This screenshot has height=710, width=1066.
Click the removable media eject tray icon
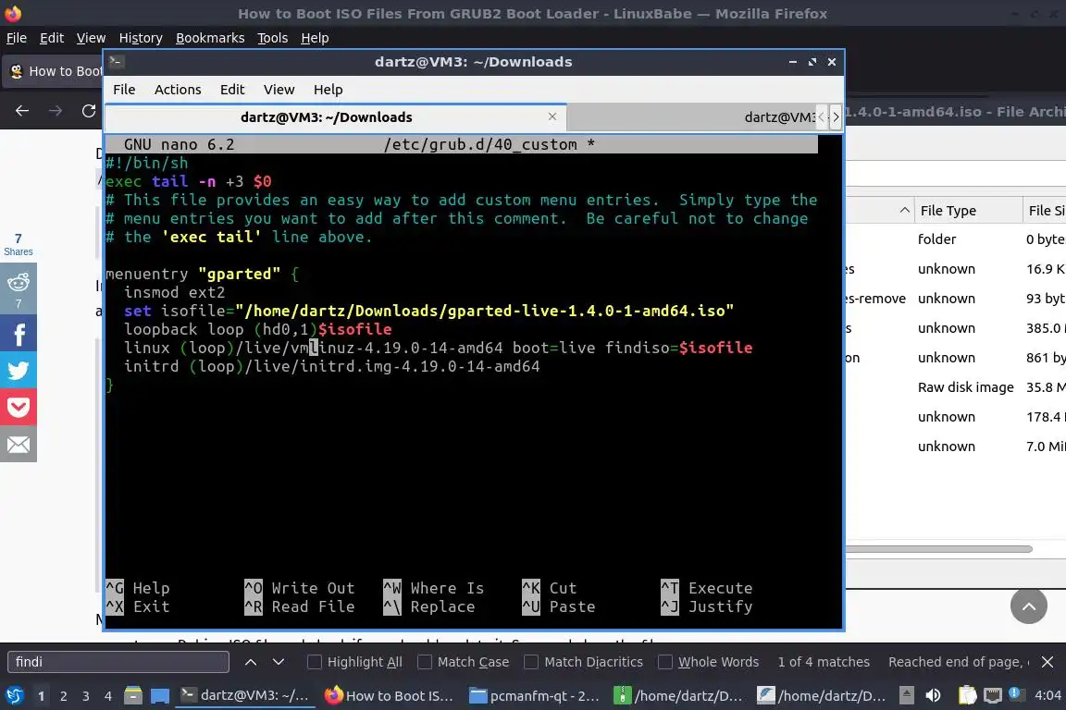pyautogui.click(x=906, y=695)
